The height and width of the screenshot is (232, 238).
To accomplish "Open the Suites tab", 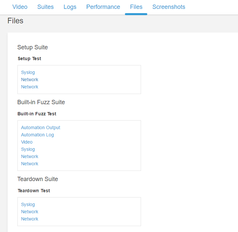I will (45, 7).
